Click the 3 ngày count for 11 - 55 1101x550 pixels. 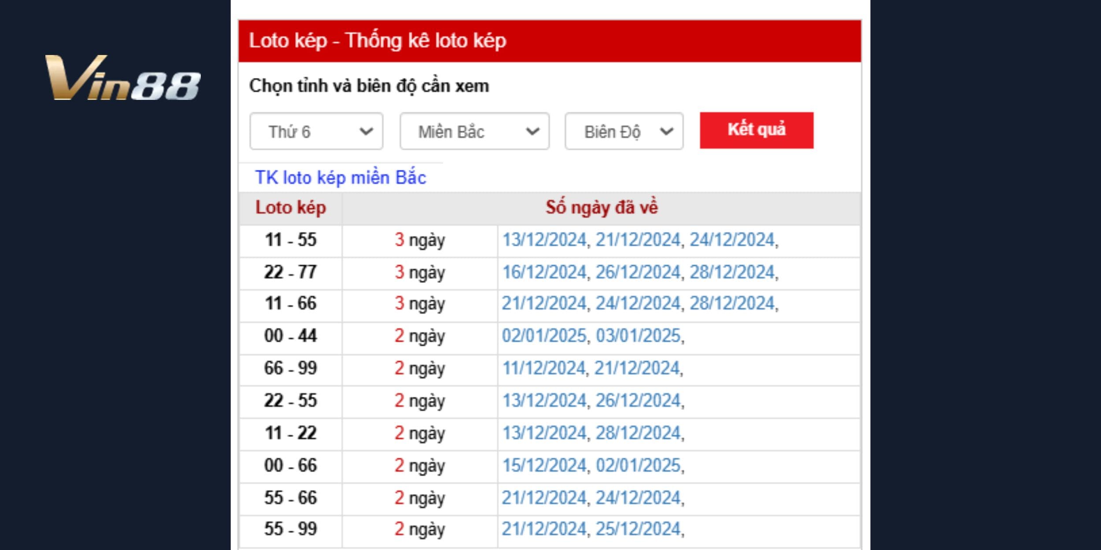pos(420,240)
